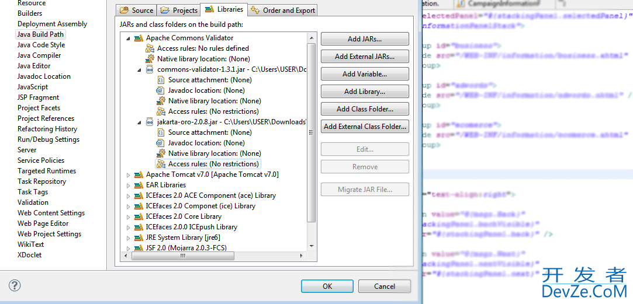This screenshot has height=304, width=633.
Task: Expand the Apache Tomcat v7.0 node
Action: pos(129,175)
